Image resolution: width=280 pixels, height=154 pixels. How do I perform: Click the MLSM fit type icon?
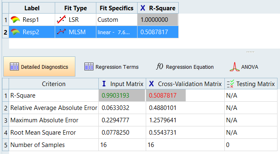pos(61,32)
